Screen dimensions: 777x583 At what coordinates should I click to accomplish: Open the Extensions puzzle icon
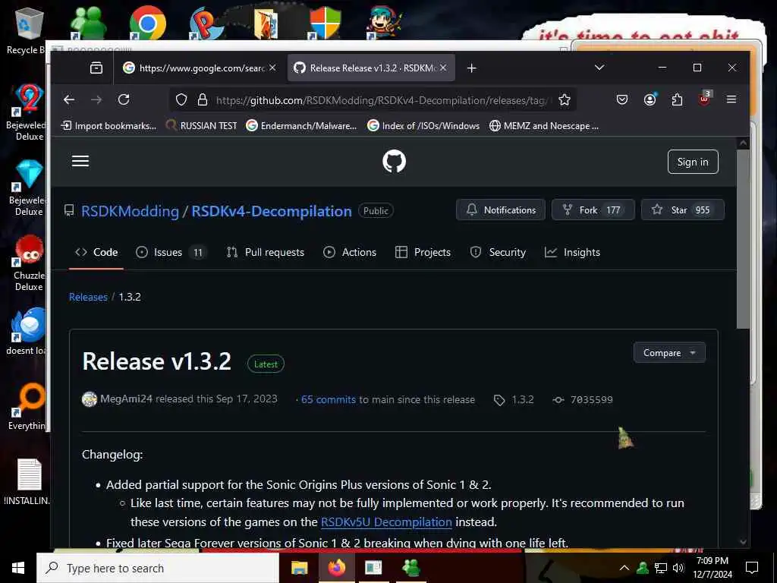(x=677, y=99)
